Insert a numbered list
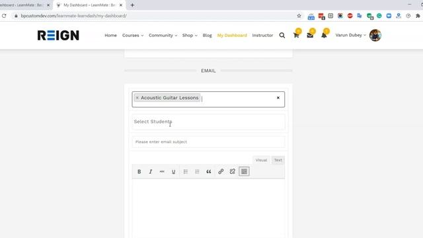Screen dimensions: 423x238 197,172
